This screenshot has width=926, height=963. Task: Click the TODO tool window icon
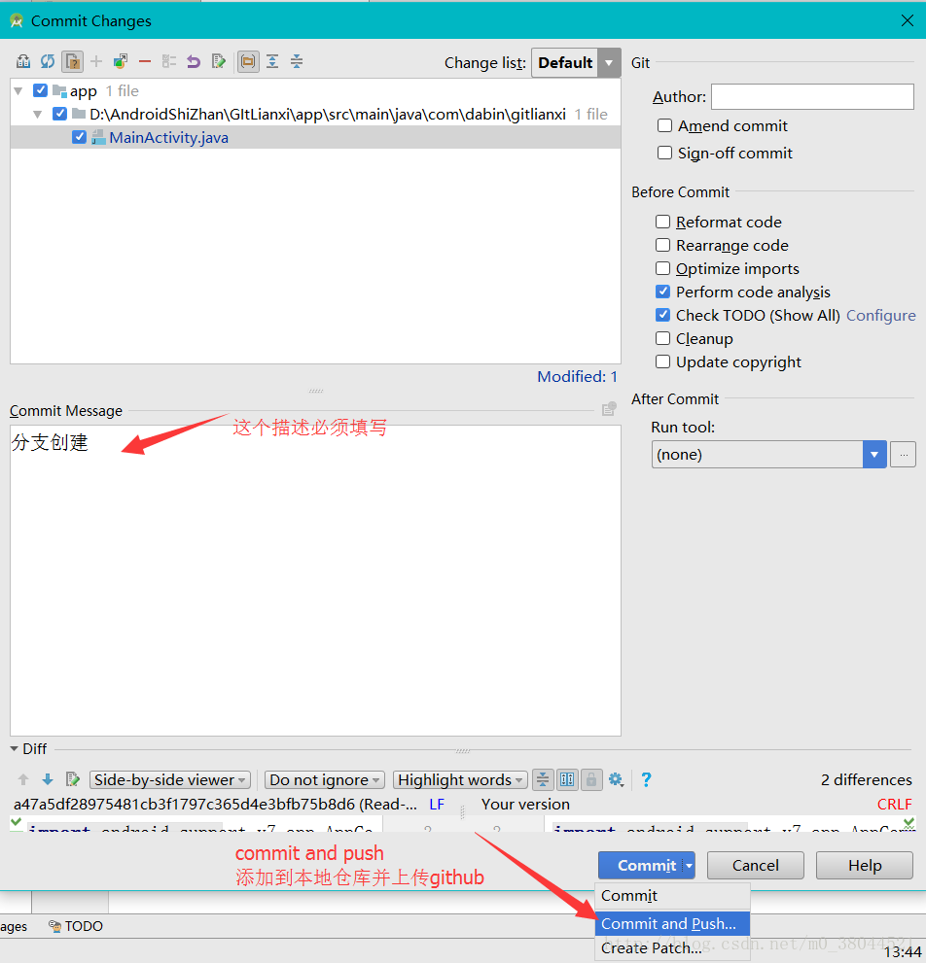(54, 926)
